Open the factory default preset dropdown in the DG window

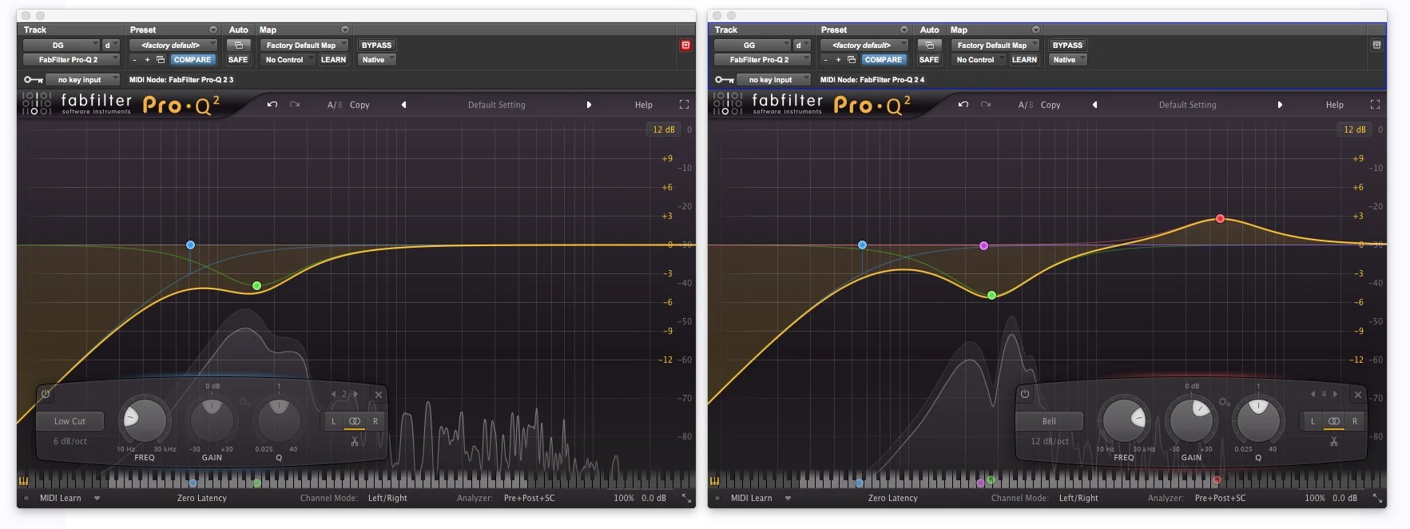pyautogui.click(x=173, y=46)
